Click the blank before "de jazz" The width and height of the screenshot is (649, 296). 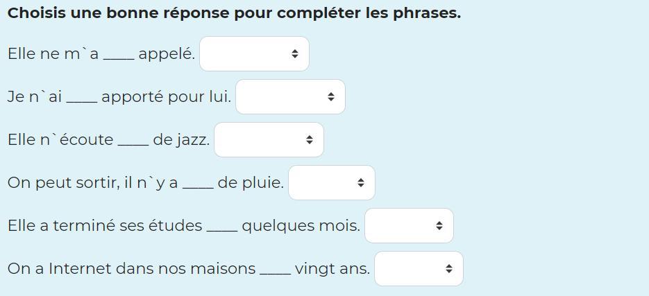[x=133, y=141]
